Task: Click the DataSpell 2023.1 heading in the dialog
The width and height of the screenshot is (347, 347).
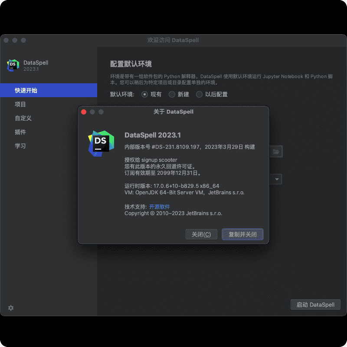Action: pyautogui.click(x=153, y=135)
